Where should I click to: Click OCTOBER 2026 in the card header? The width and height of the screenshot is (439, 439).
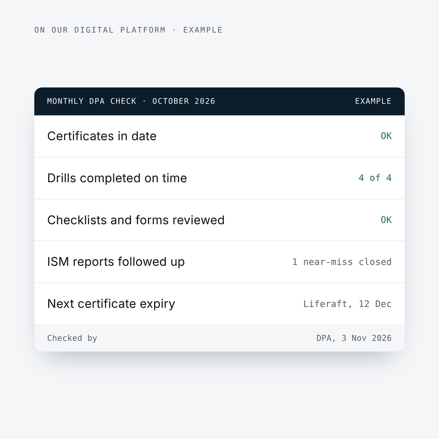(x=184, y=101)
